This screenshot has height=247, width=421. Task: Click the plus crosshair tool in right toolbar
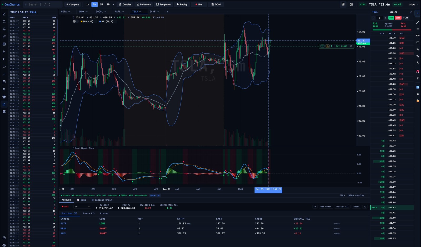418,13
